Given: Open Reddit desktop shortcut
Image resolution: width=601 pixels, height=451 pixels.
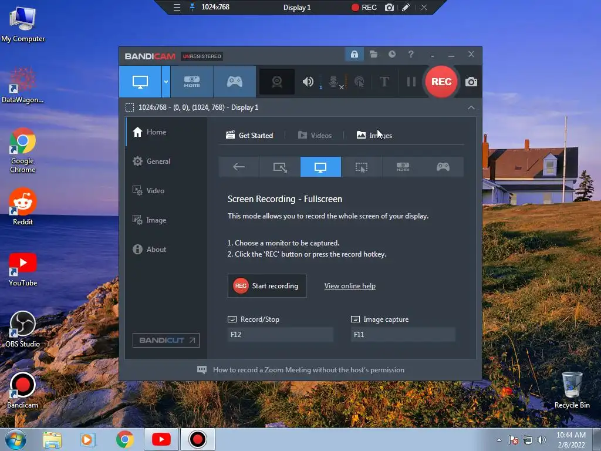Looking at the screenshot, I should (x=23, y=207).
